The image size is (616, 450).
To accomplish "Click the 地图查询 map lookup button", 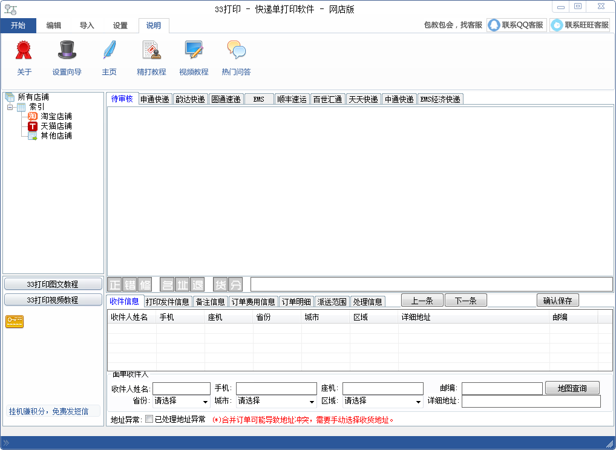I will 571,388.
